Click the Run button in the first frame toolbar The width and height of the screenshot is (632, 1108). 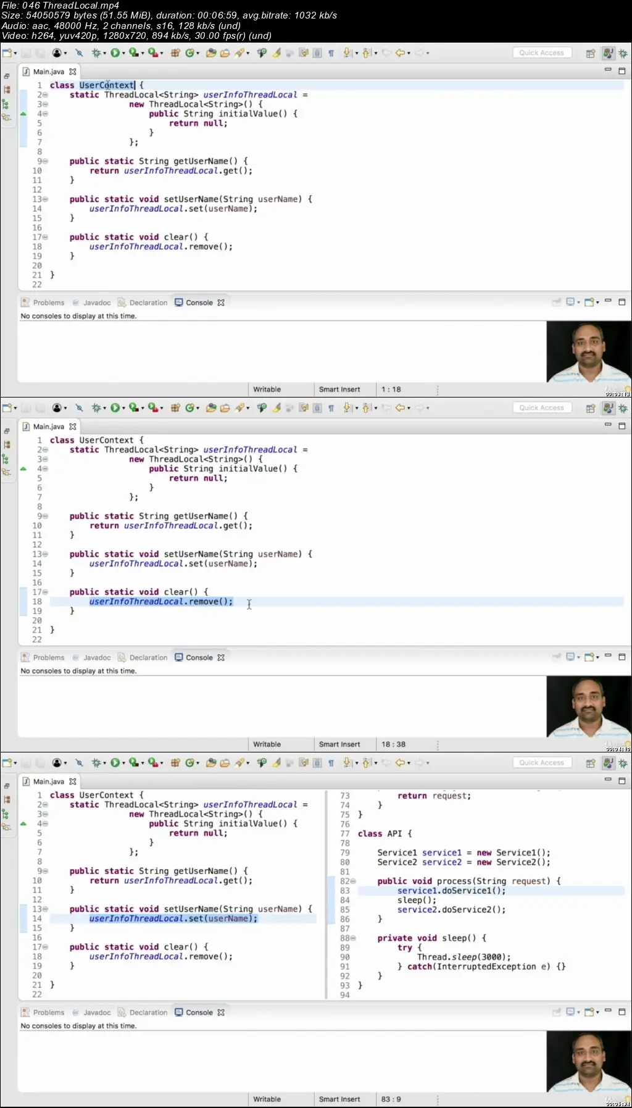[115, 53]
